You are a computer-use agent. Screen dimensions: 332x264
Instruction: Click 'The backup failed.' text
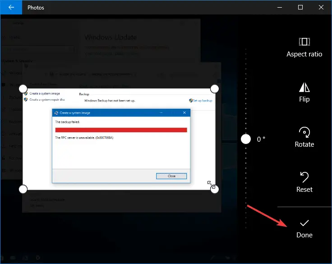click(x=67, y=122)
